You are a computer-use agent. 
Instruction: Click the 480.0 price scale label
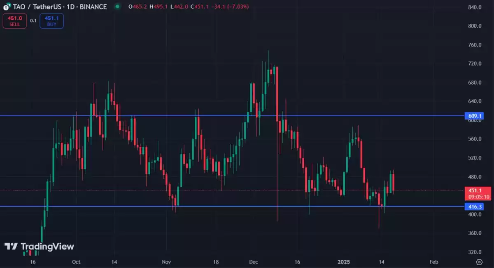475,177
